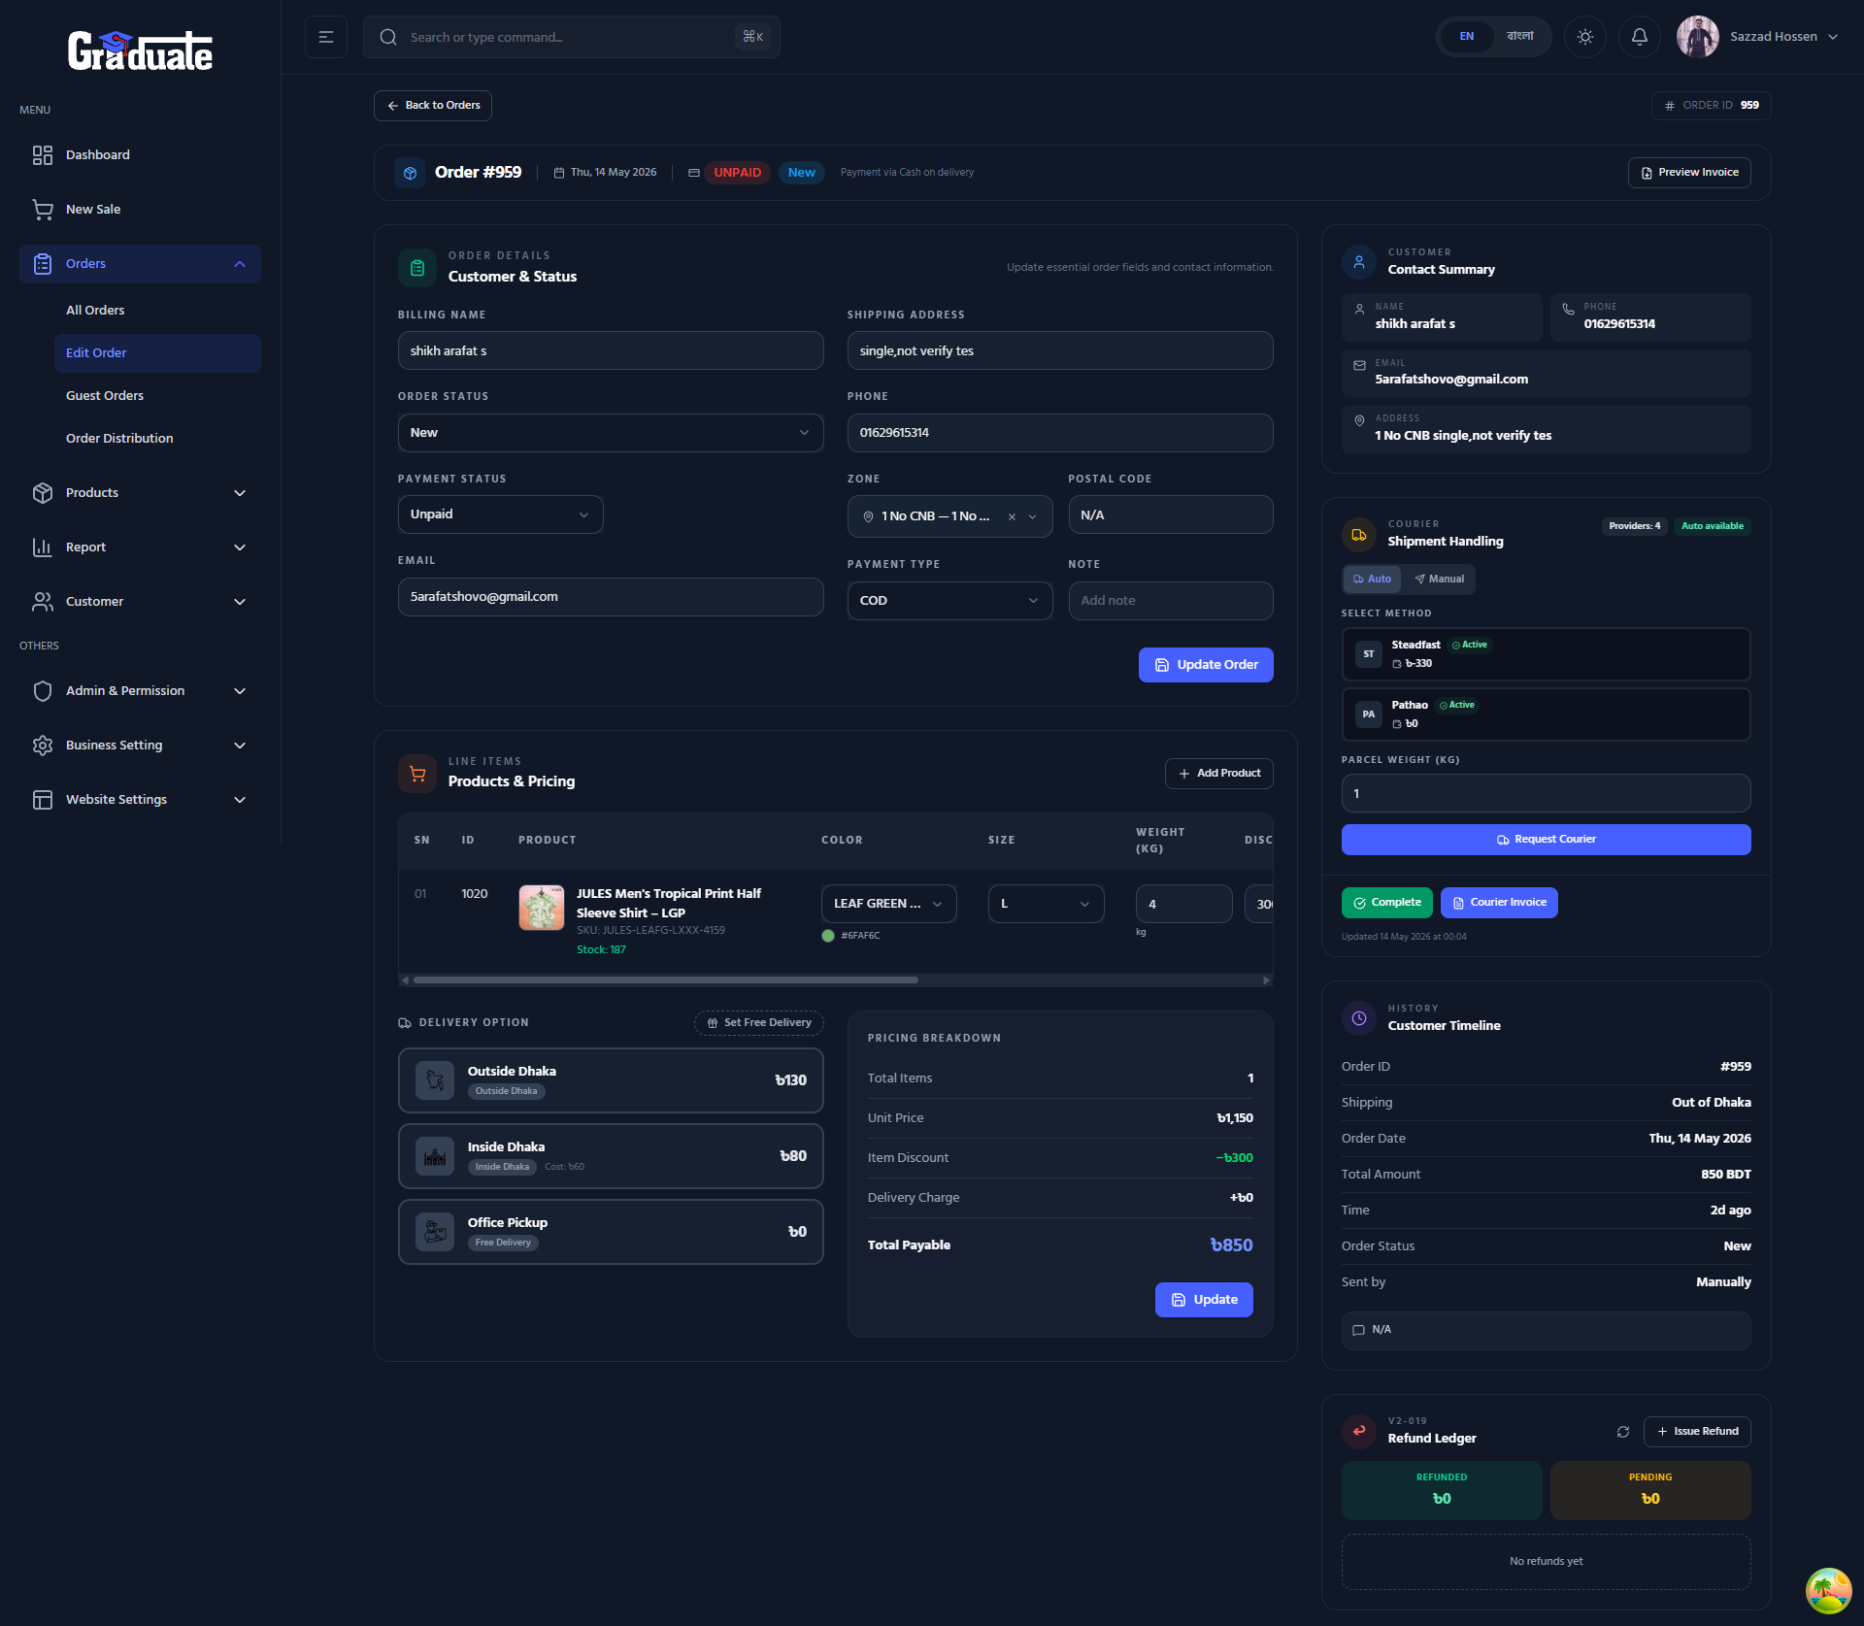Click the Parcel Weight input field
The width and height of the screenshot is (1864, 1626).
point(1546,794)
